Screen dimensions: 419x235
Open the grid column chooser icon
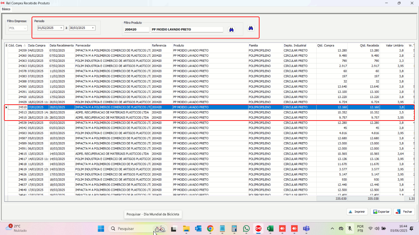coord(6,46)
